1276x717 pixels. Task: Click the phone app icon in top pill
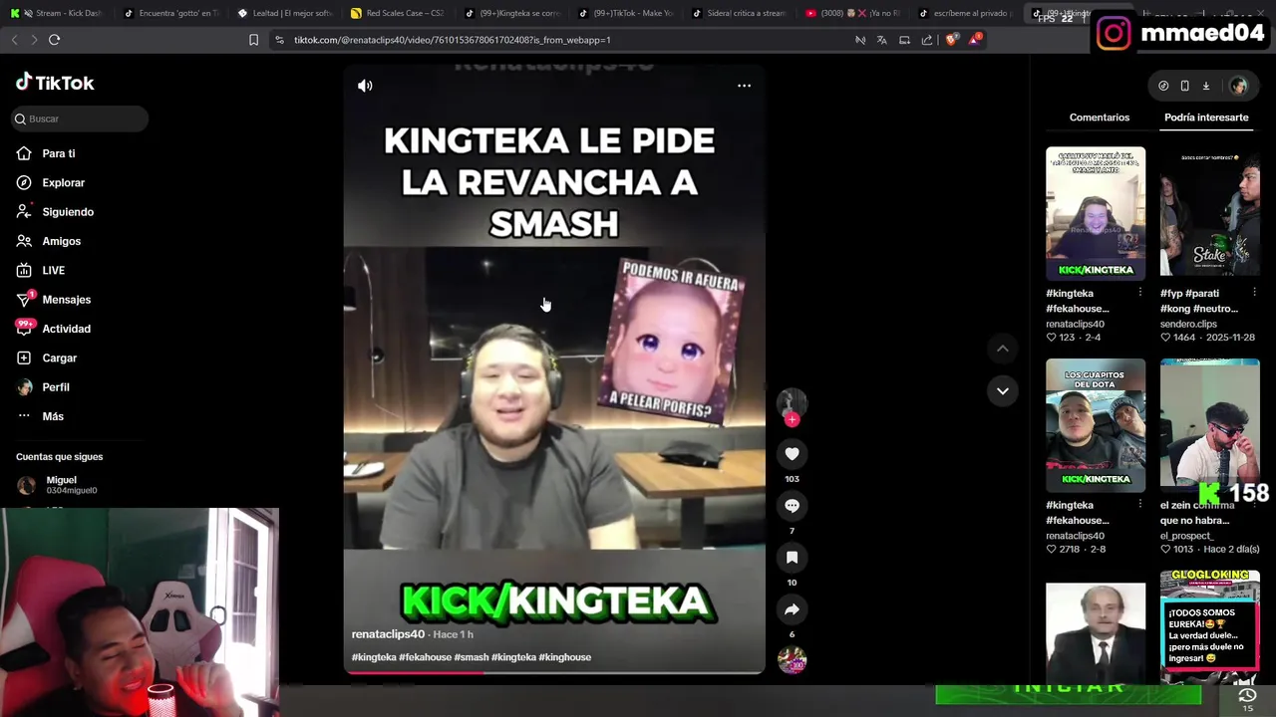click(x=1184, y=86)
